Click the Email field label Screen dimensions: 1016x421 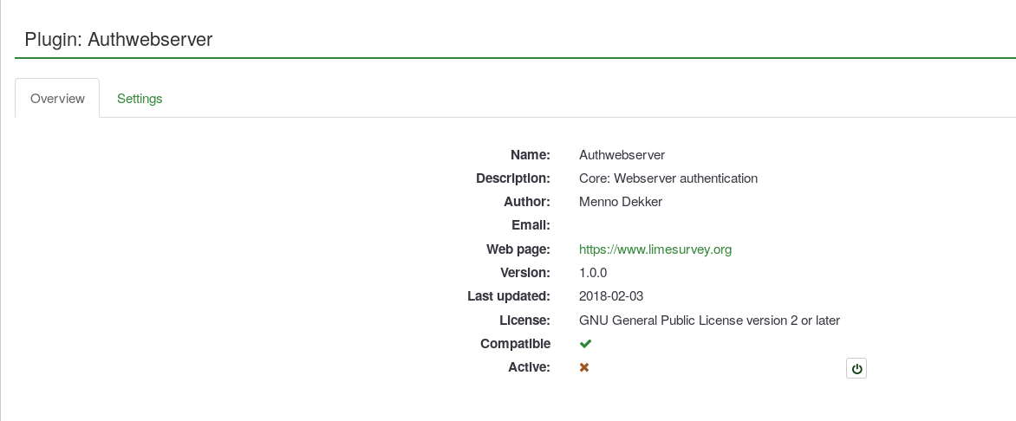click(530, 225)
